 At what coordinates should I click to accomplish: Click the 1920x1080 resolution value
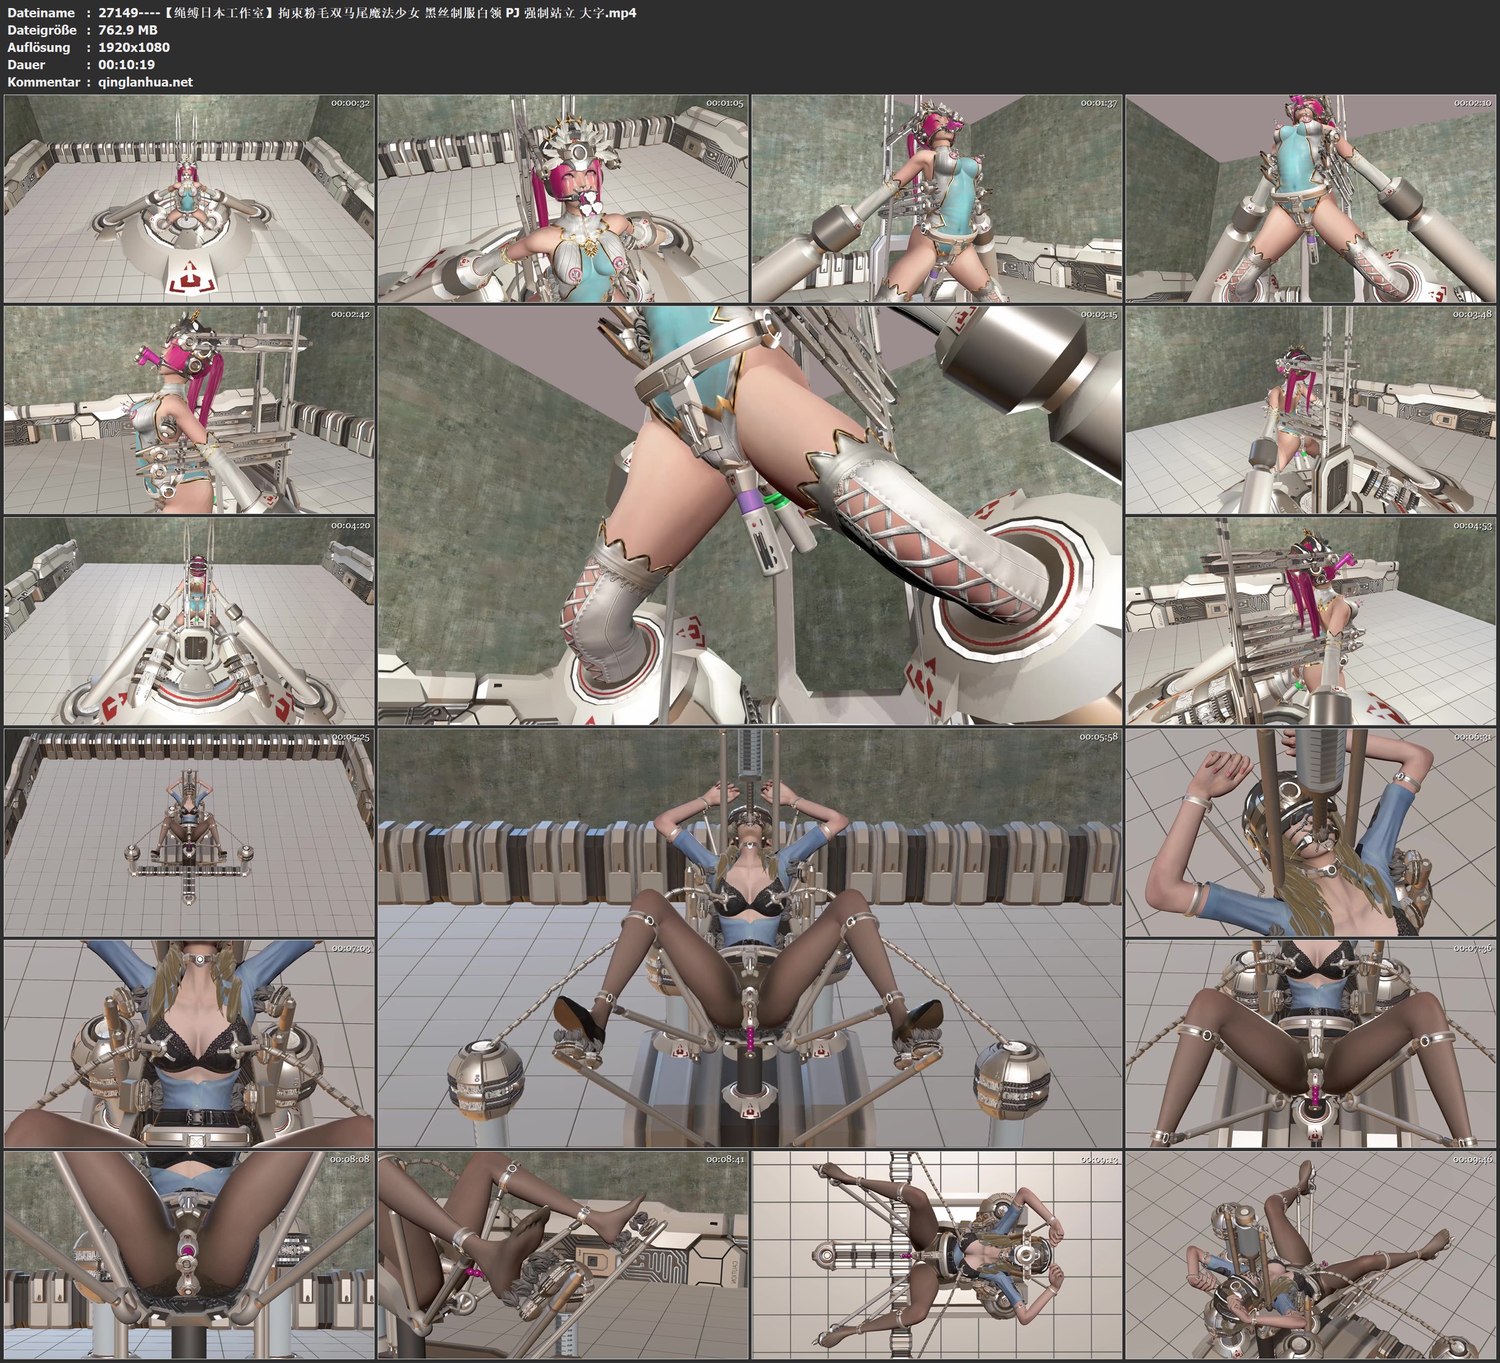tap(134, 47)
